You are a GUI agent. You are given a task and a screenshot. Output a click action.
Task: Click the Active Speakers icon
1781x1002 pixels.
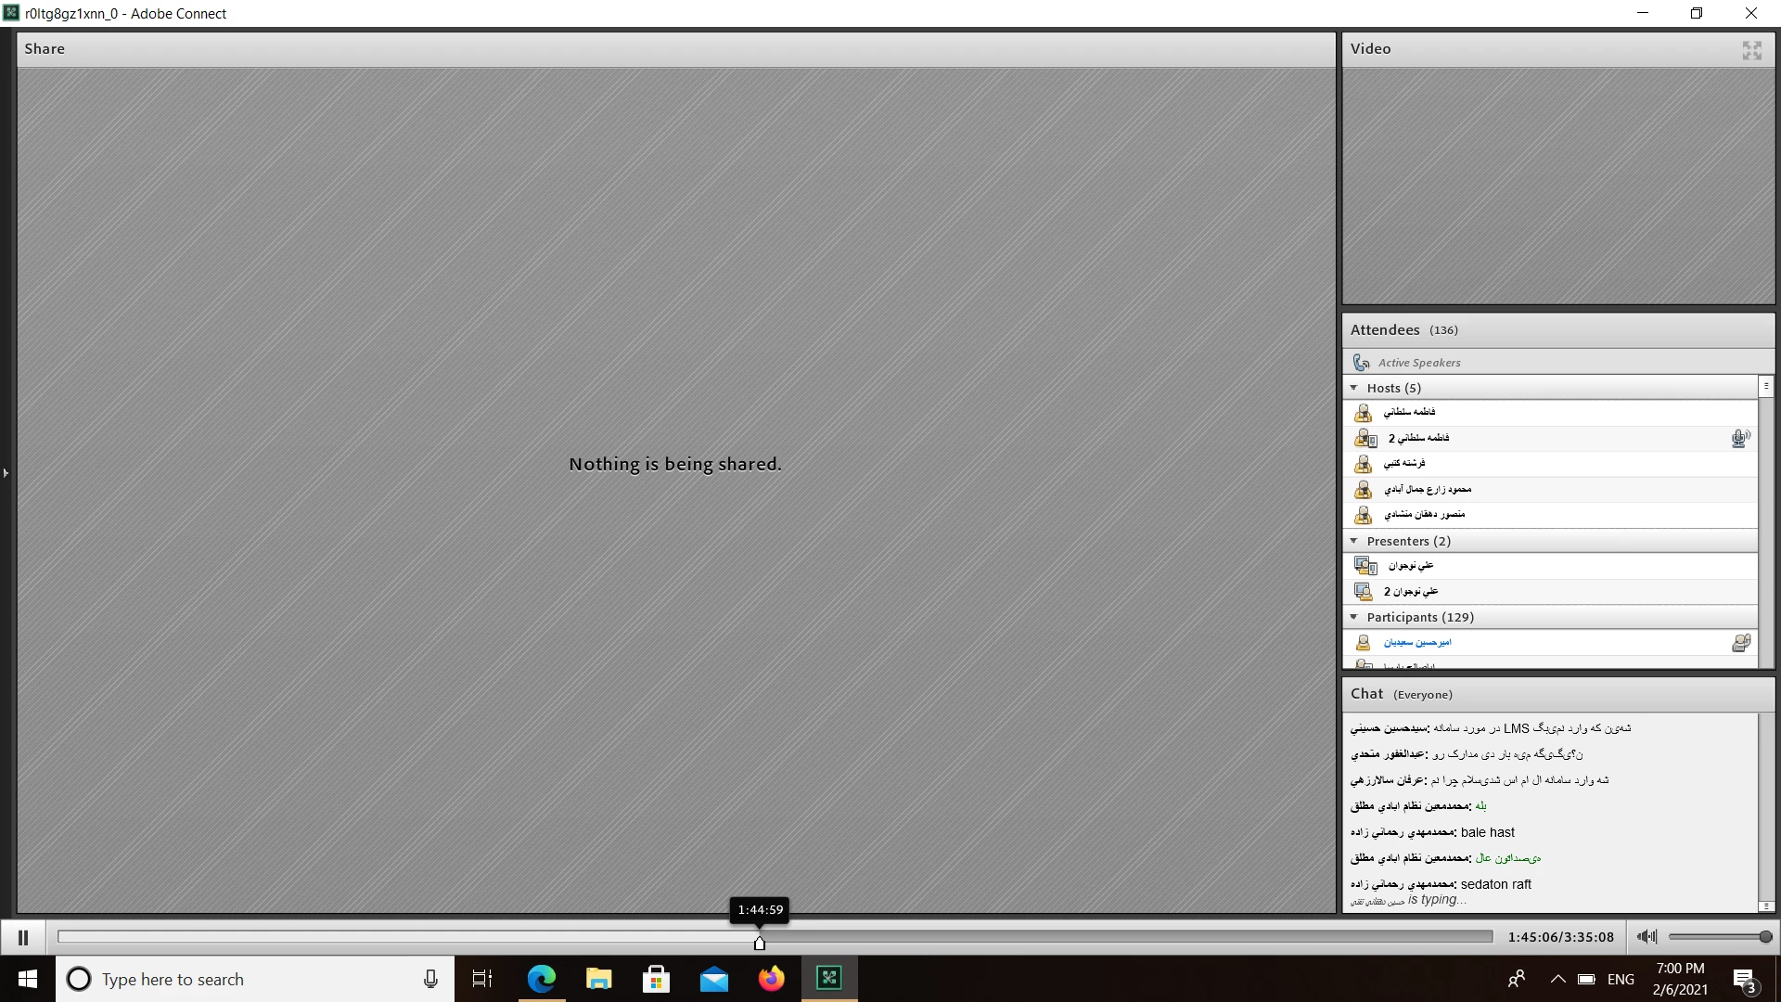[1362, 363]
